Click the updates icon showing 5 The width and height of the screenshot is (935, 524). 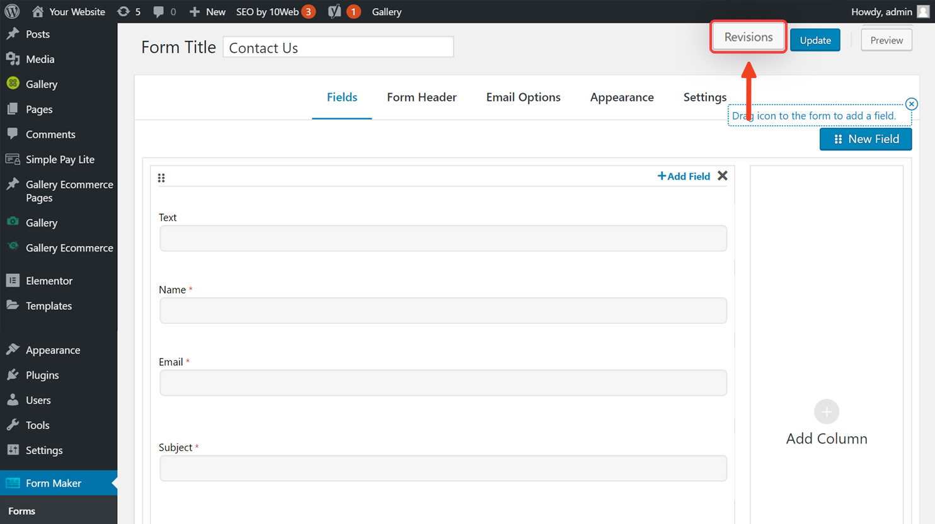[129, 11]
